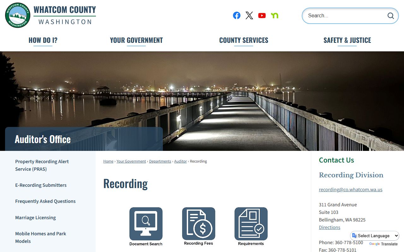The width and height of the screenshot is (404, 252).
Task: Click the Whatcom County Washington site title
Action: click(x=65, y=15)
